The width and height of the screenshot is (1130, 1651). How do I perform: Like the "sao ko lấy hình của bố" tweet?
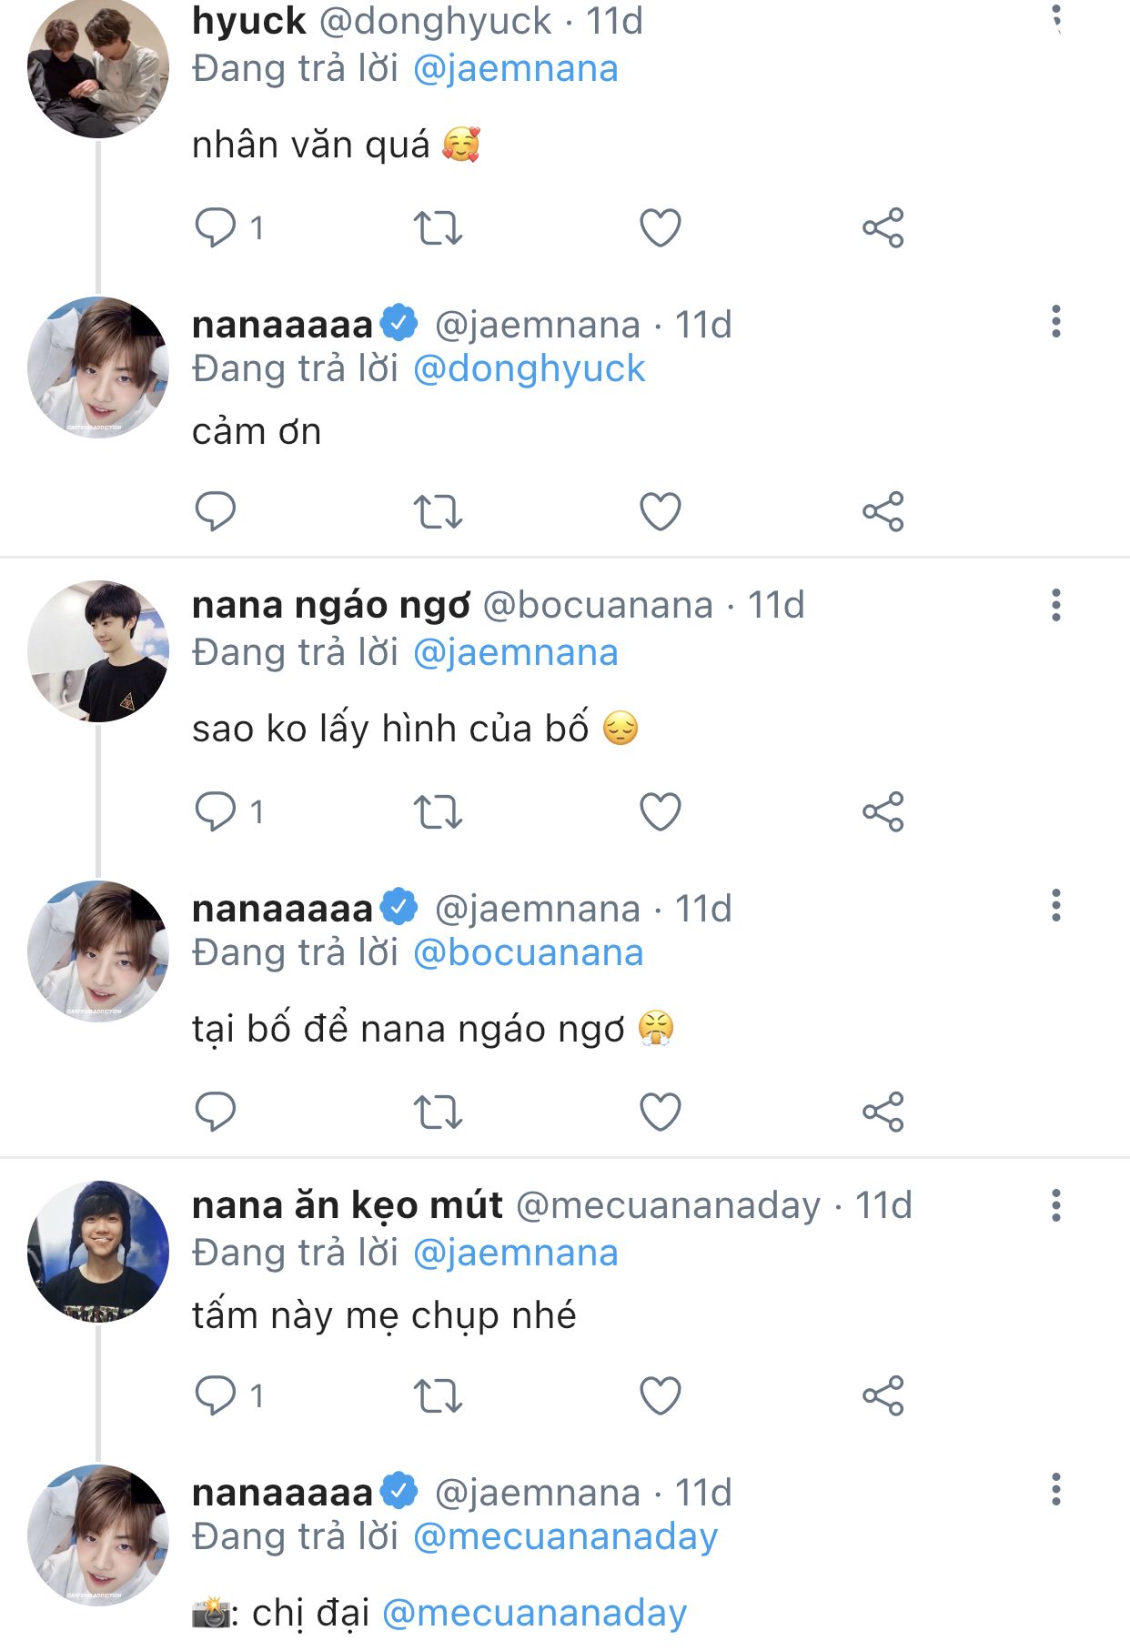tap(661, 811)
